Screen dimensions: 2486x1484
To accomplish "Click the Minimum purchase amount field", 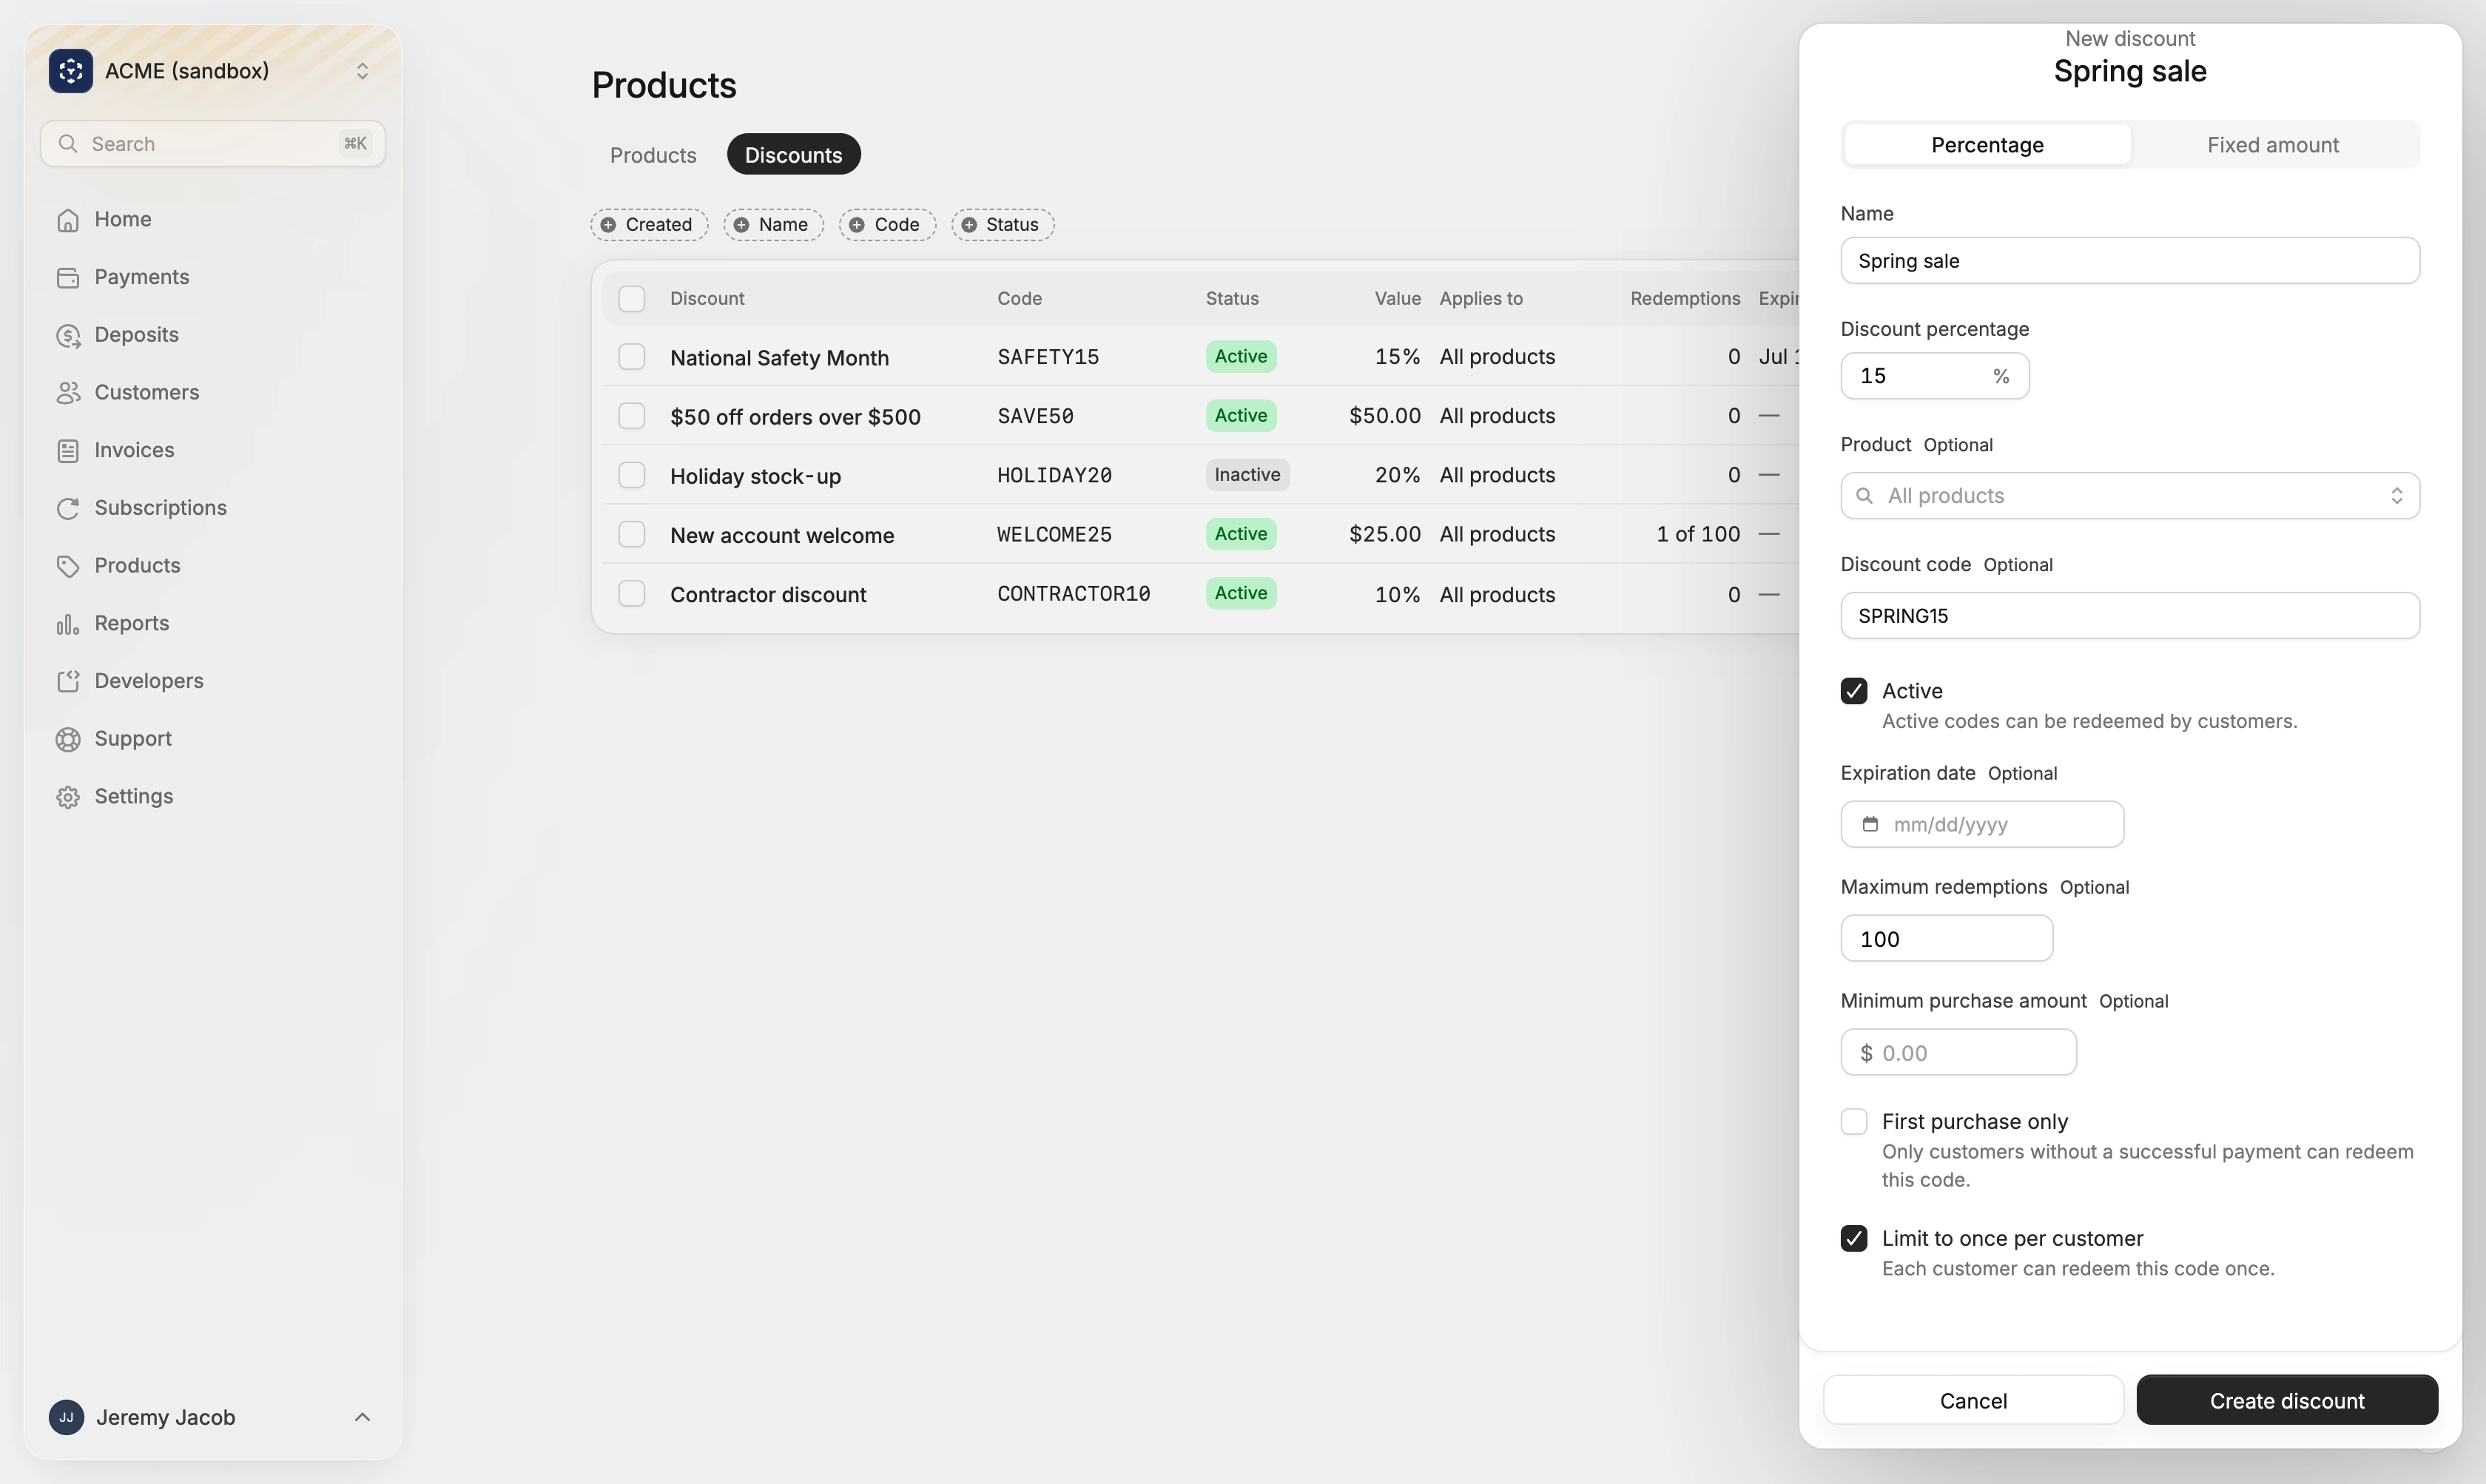I will 1958,1053.
